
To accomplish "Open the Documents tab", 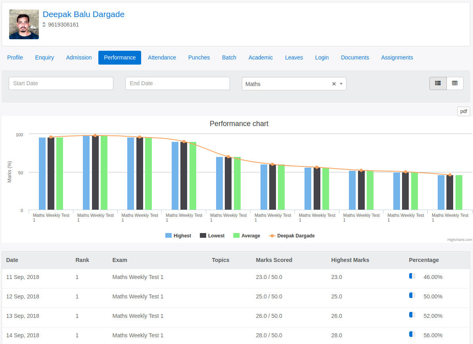I will point(355,57).
